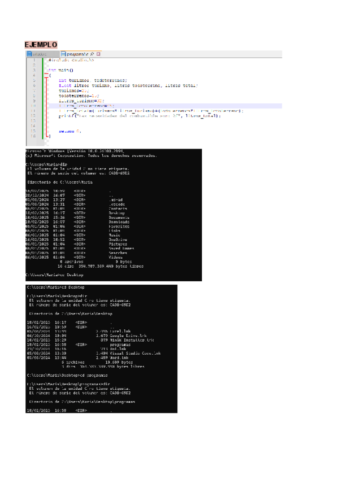Click the '#include <stdio.h>' code line
339x479 pixels.
coord(71,60)
